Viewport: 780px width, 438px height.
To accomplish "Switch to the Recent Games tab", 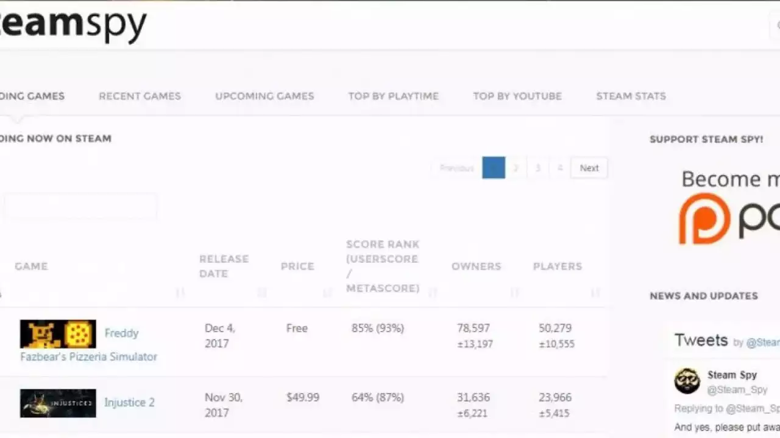I will coord(140,96).
